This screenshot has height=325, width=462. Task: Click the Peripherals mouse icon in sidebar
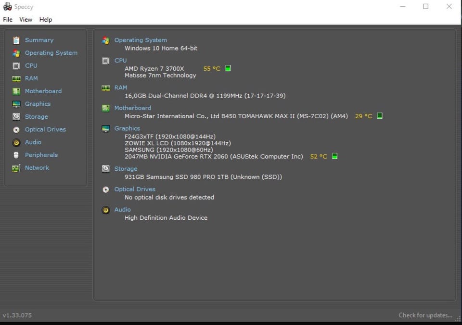[16, 155]
